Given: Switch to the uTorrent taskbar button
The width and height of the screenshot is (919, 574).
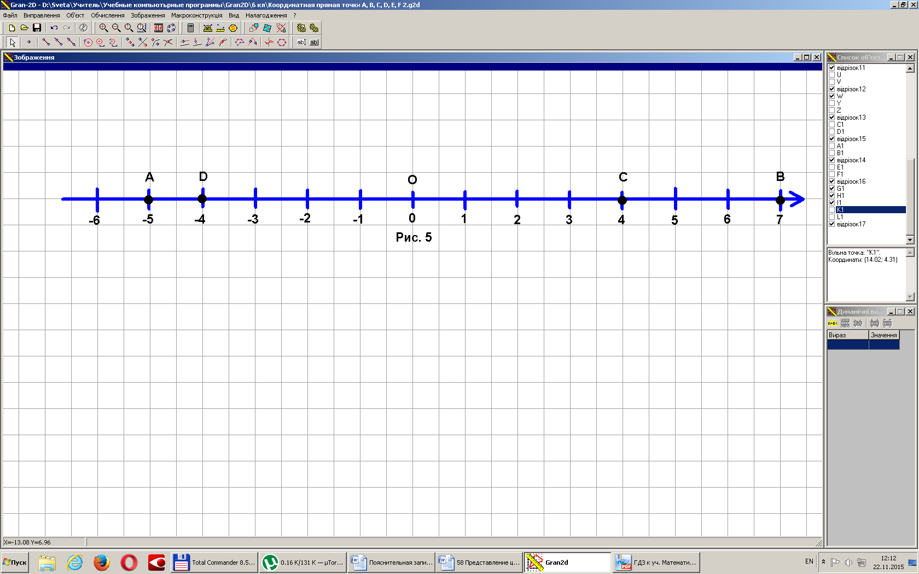Looking at the screenshot, I should click(x=303, y=563).
